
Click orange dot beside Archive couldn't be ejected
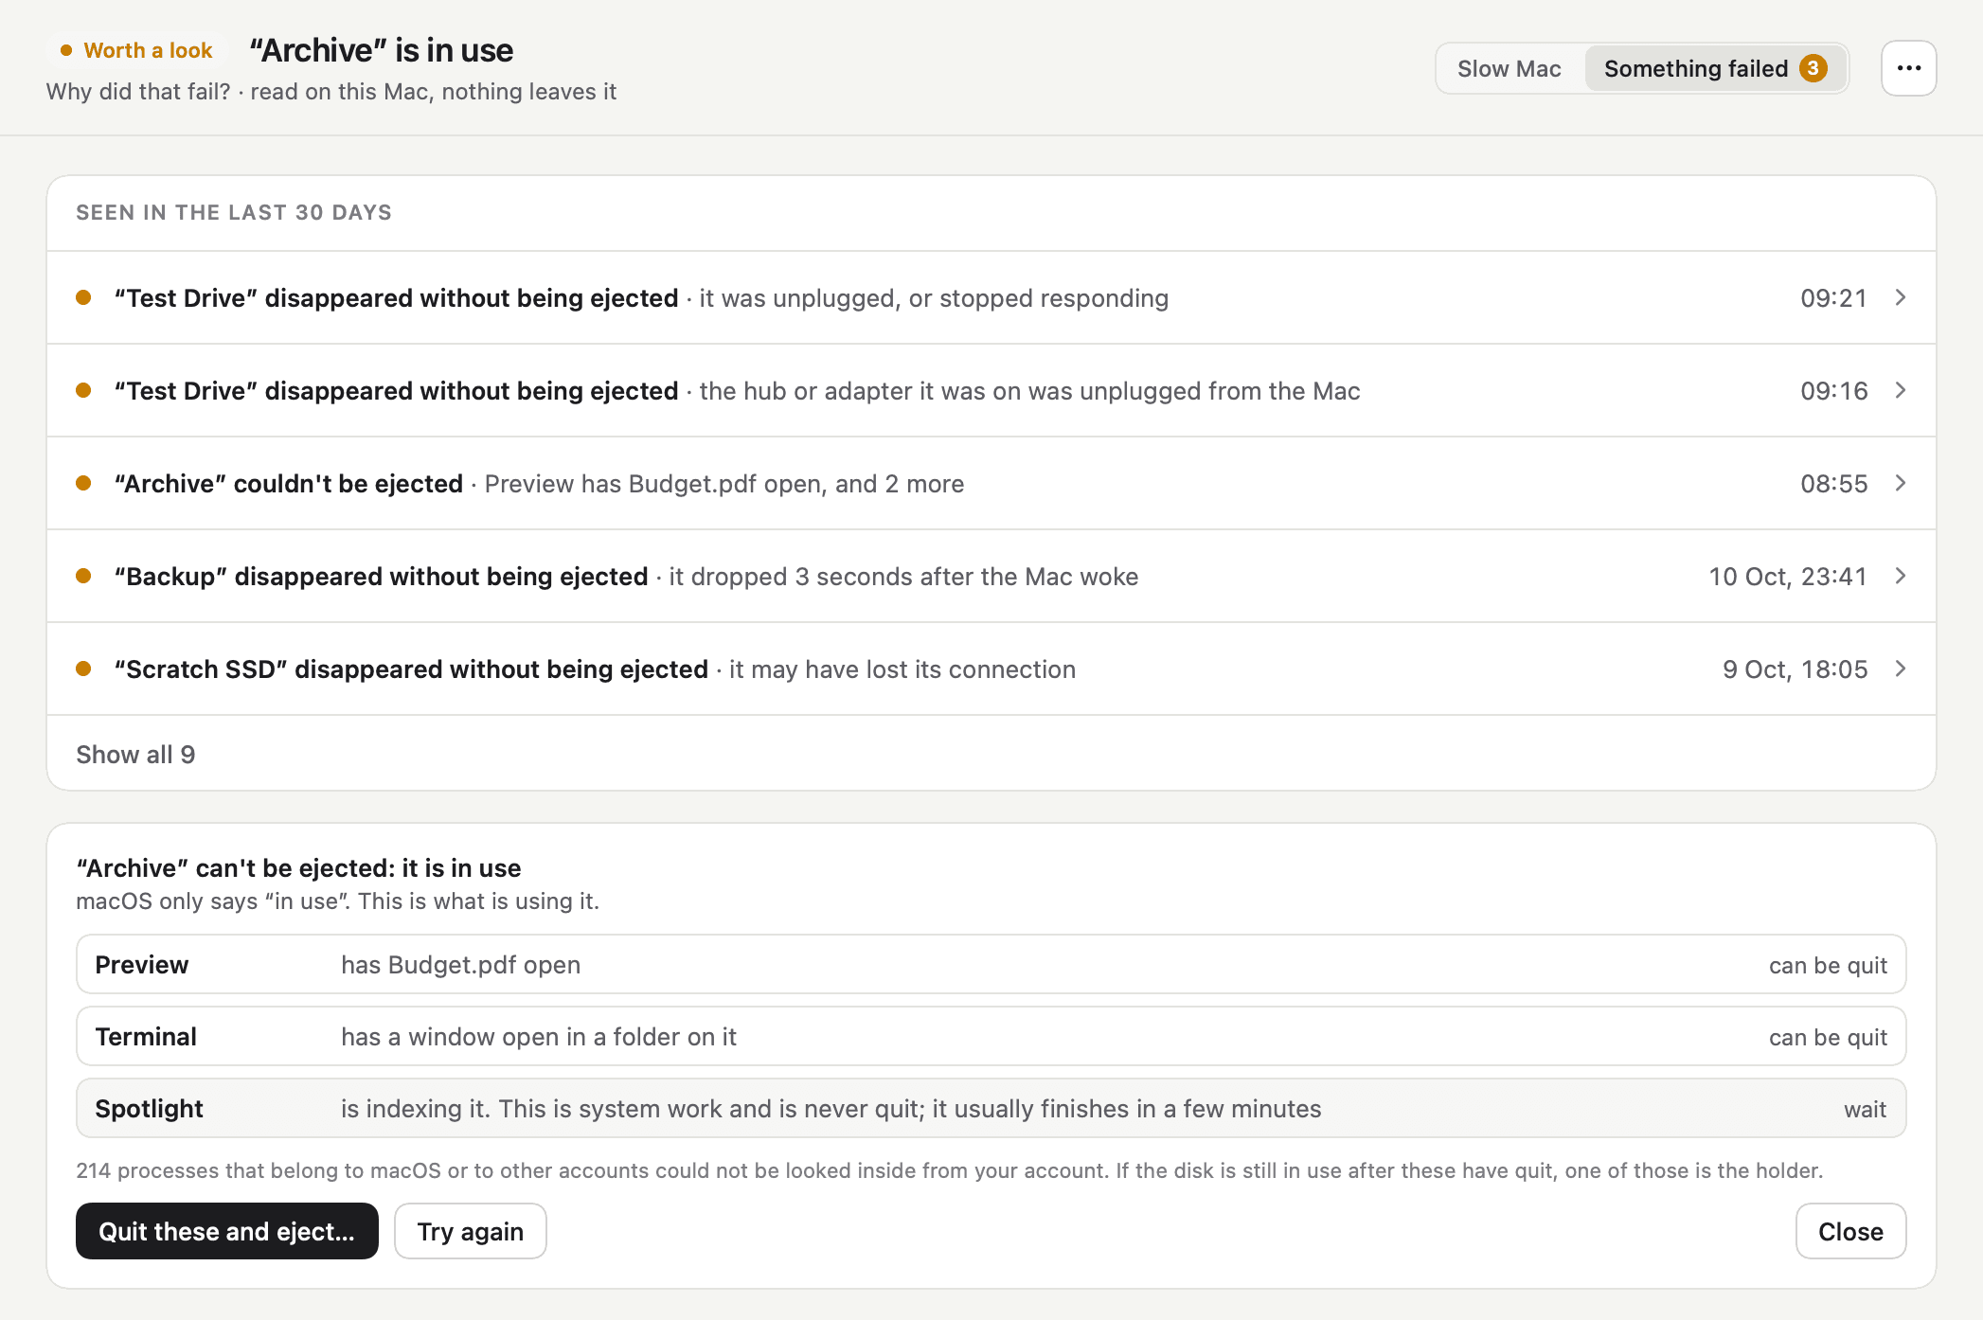coord(83,483)
